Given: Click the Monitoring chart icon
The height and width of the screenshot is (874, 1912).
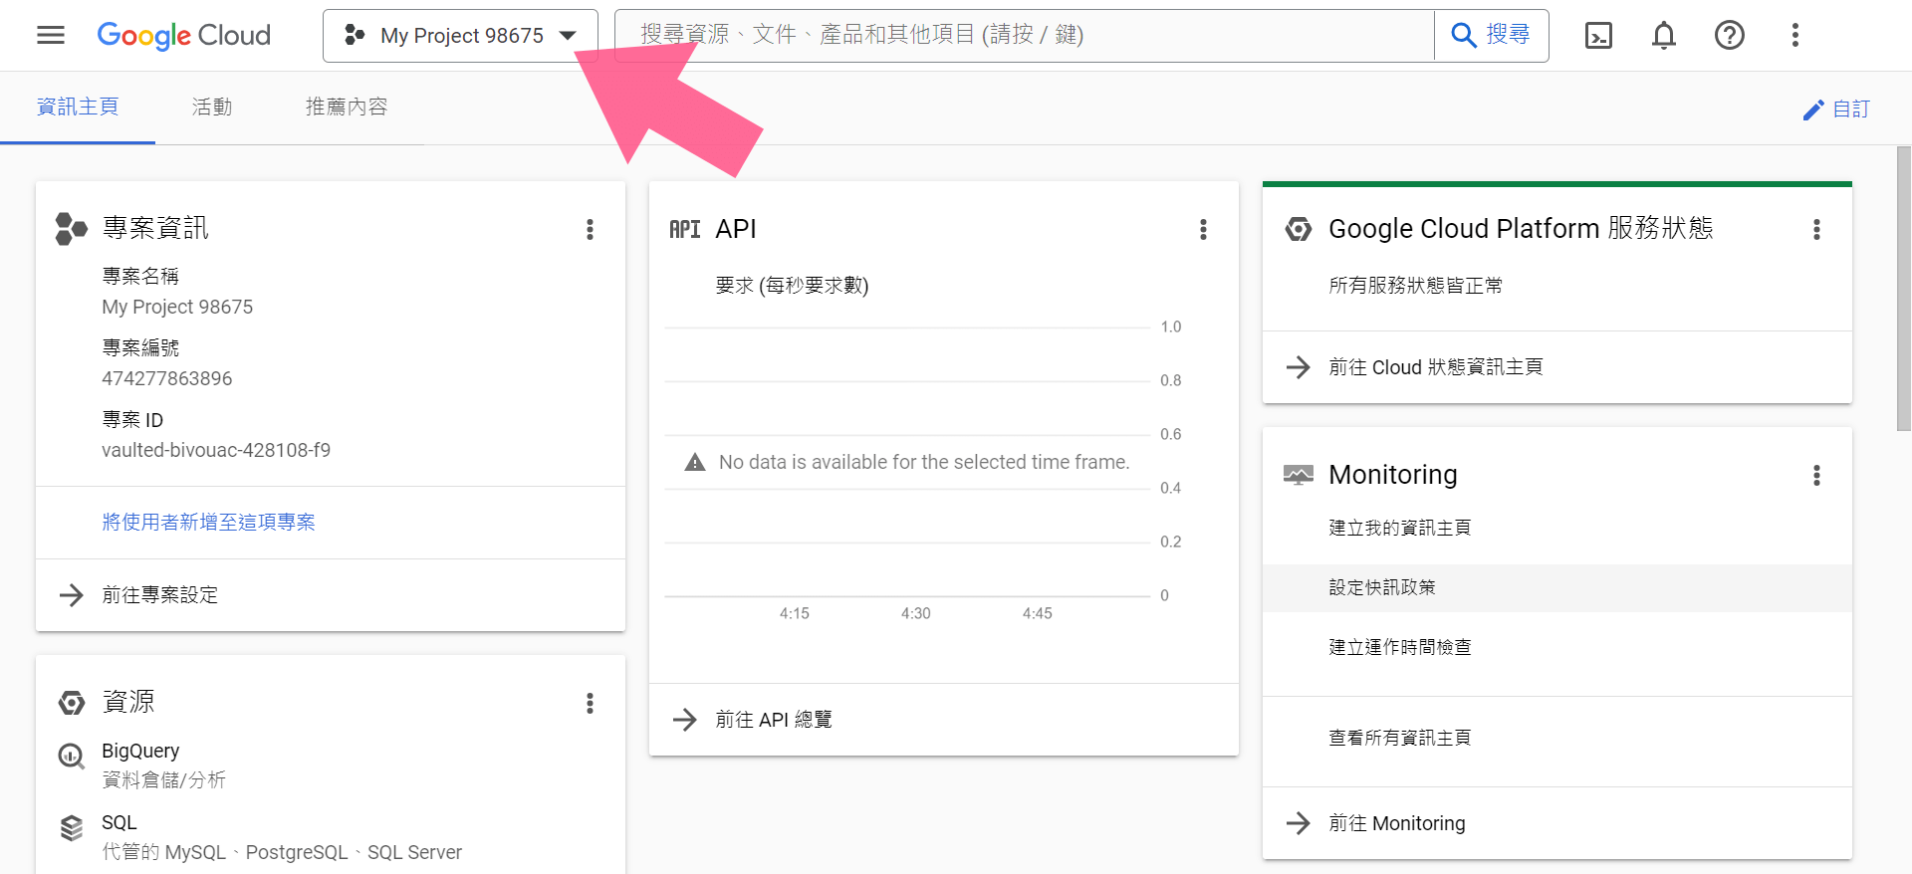Looking at the screenshot, I should (1299, 475).
